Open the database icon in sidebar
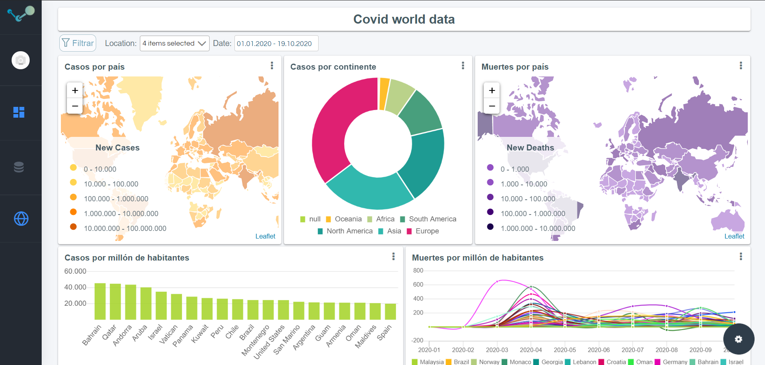765x365 pixels. coord(19,167)
